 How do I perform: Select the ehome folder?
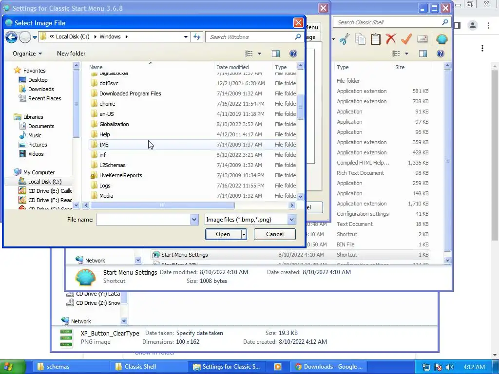tap(193, 104)
